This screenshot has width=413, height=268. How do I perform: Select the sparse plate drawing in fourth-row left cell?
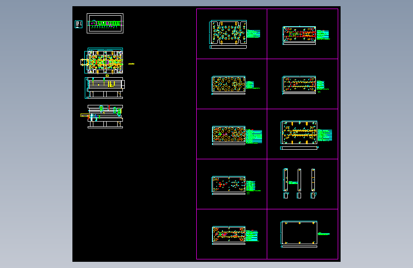point(229,186)
